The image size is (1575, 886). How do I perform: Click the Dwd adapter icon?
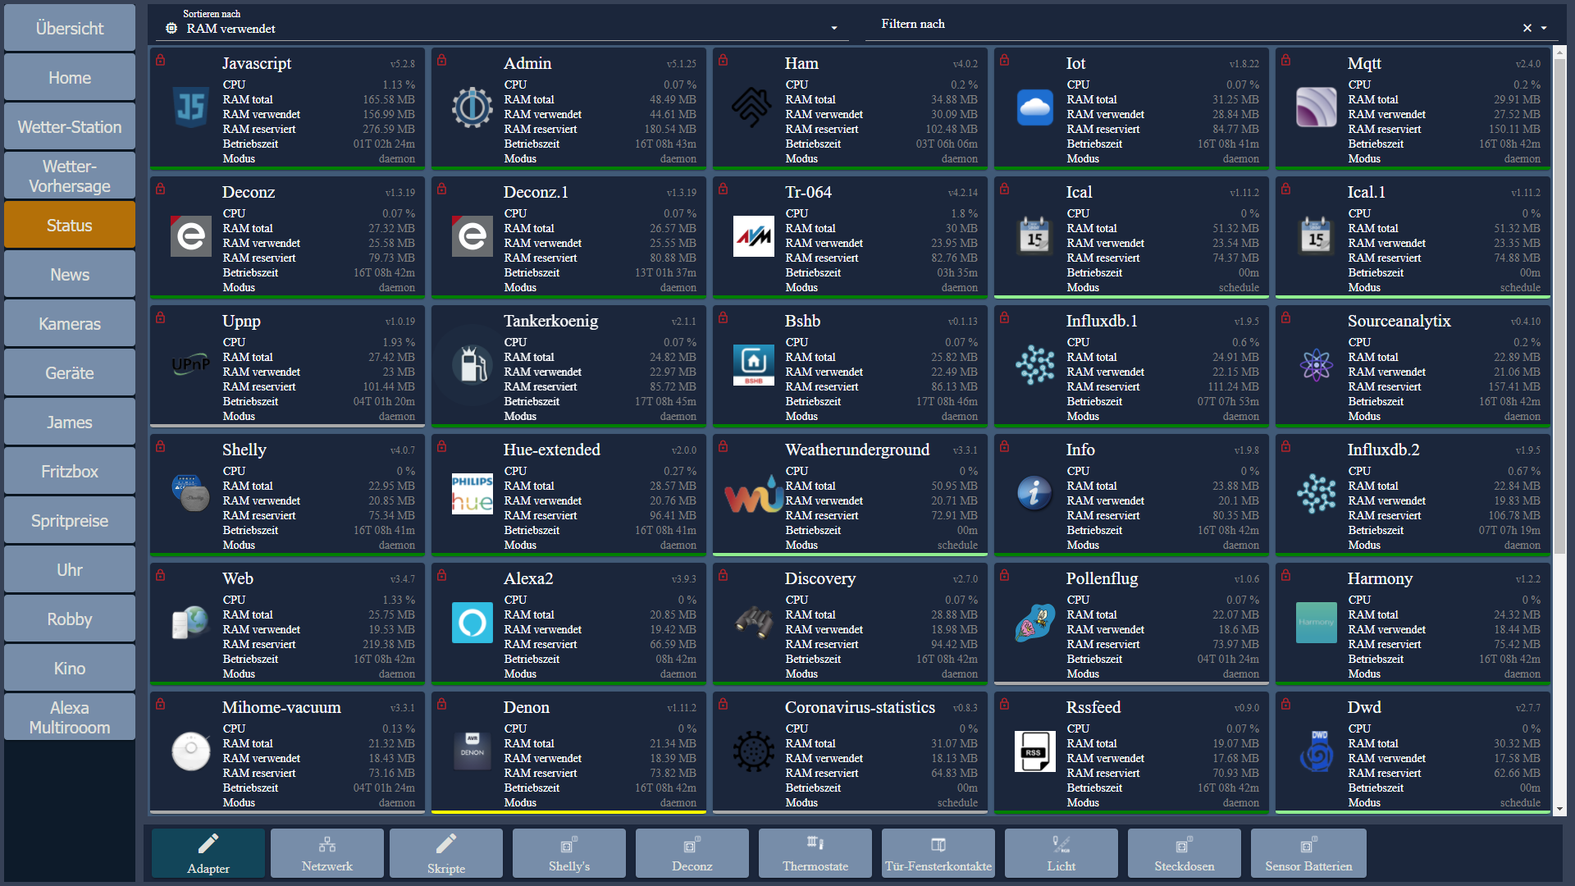point(1317,751)
